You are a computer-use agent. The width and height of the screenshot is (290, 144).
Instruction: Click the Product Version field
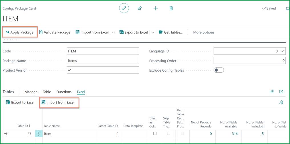pos(103,70)
